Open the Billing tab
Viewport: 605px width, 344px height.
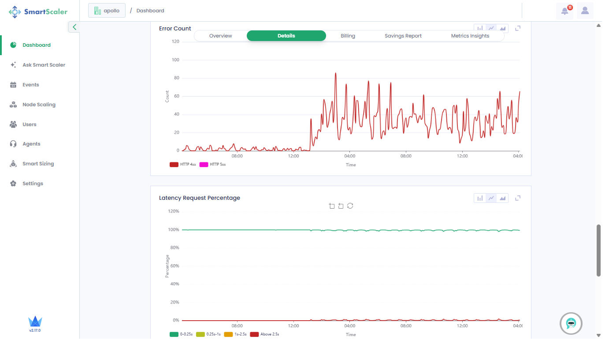(x=348, y=36)
